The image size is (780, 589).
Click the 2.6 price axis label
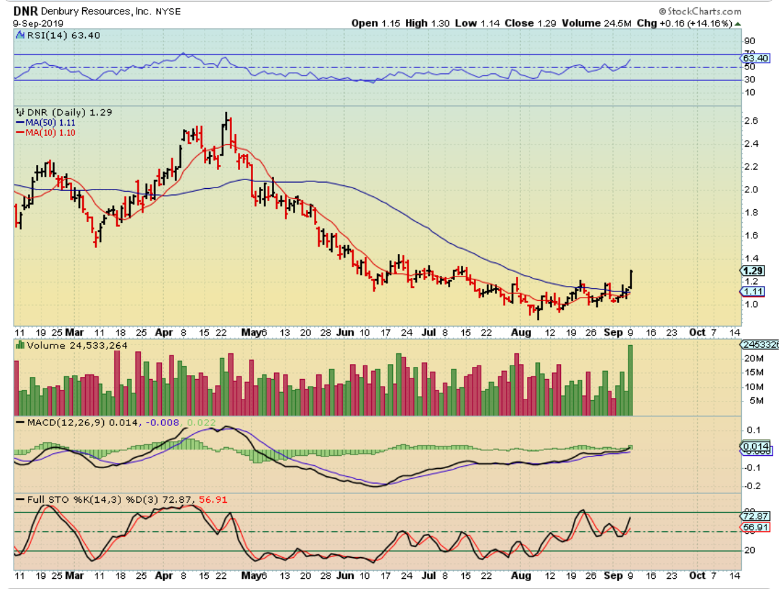coord(751,121)
